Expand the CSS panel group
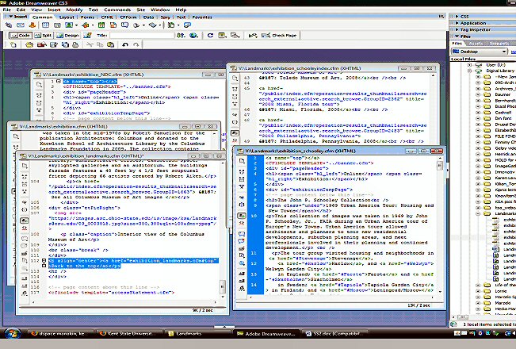This screenshot has height=349, width=516. 457,16
